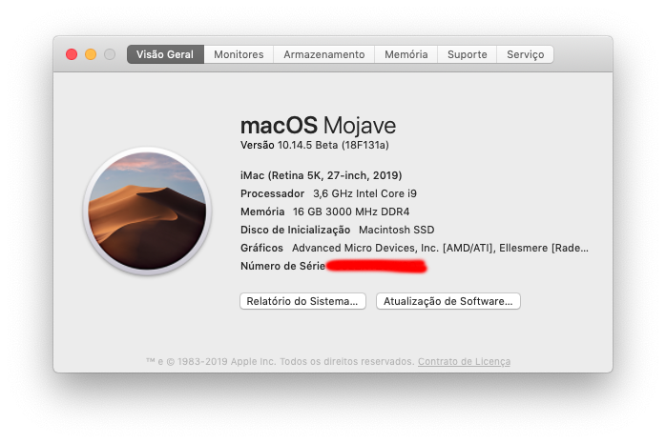Click the macOS Mojave desert logo
This screenshot has width=666, height=443.
click(147, 211)
